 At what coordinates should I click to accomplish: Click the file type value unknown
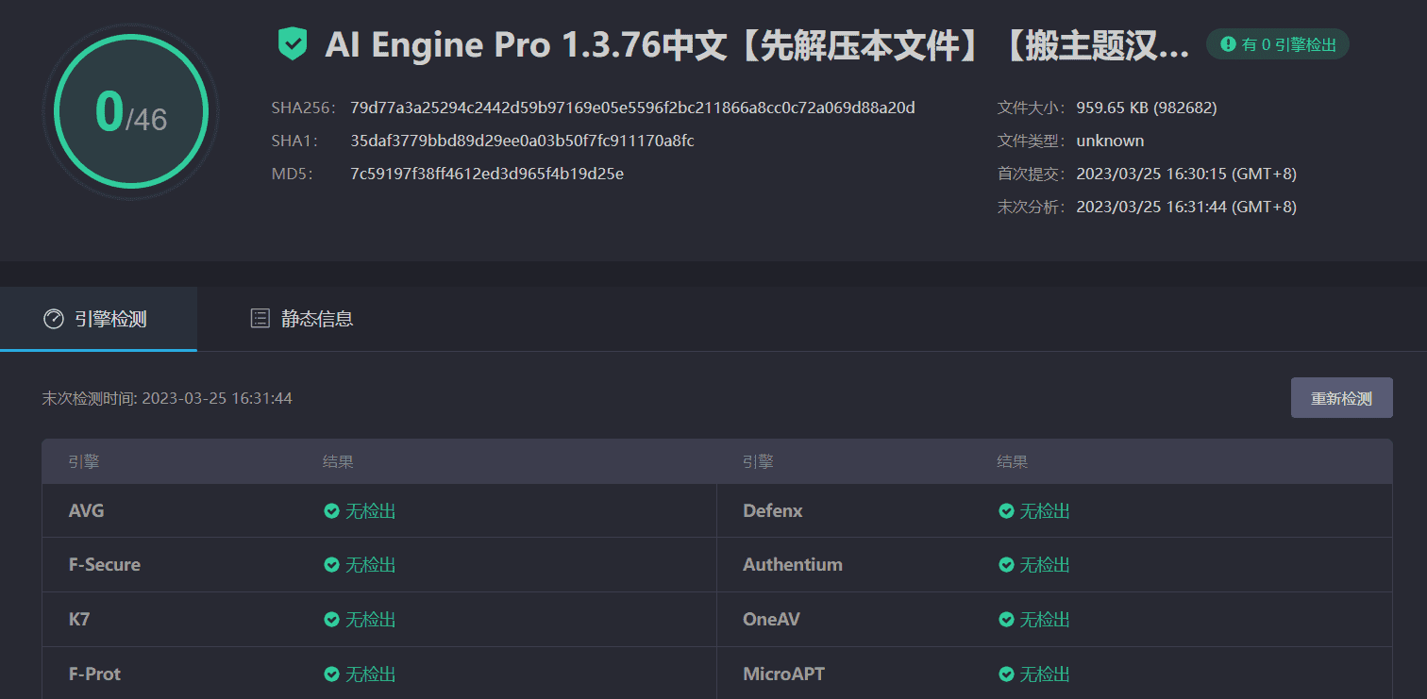pos(1110,141)
